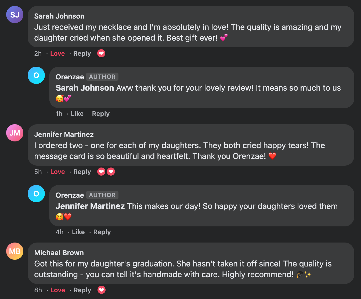The height and width of the screenshot is (299, 361).
Task: Open heart reactions on Jennifer Martinez's comment
Action: pos(106,172)
